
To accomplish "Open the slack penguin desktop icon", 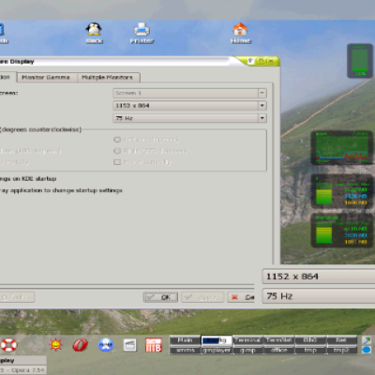I will click(94, 33).
